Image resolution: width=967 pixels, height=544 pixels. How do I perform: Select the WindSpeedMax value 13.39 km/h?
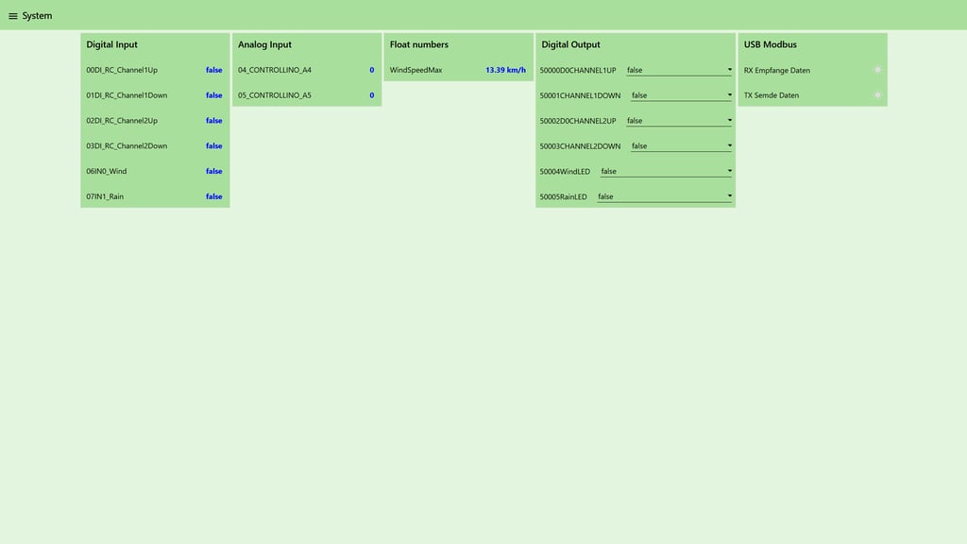tap(506, 70)
